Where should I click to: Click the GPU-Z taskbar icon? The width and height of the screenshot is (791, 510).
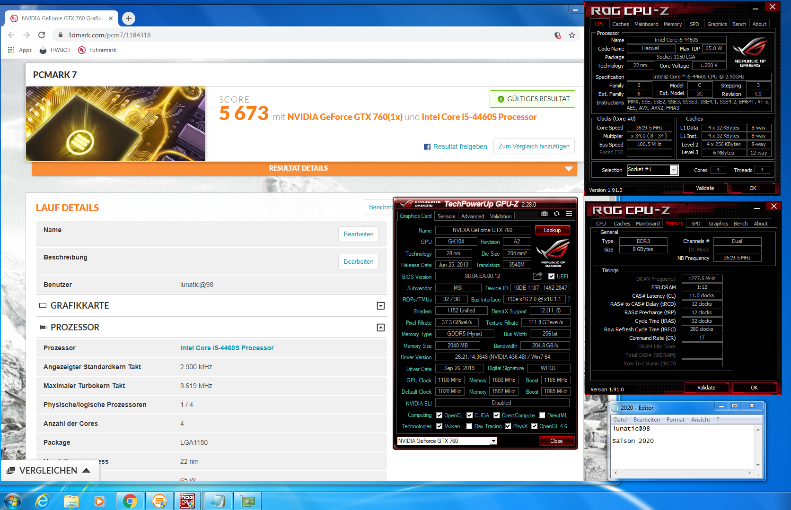(x=247, y=501)
